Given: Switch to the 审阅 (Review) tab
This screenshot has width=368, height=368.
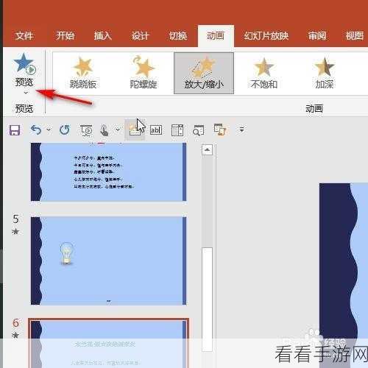Looking at the screenshot, I should pyautogui.click(x=317, y=36).
